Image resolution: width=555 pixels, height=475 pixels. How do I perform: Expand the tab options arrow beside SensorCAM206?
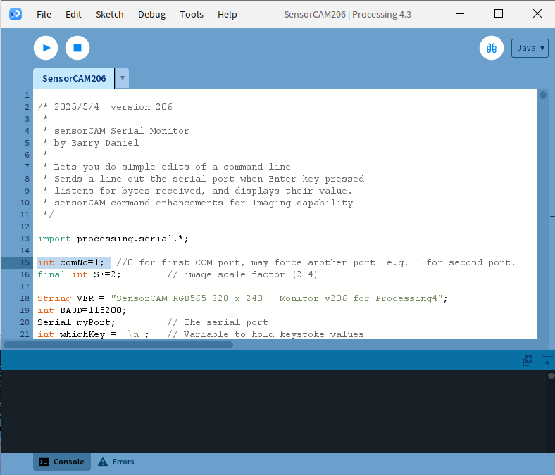(123, 78)
